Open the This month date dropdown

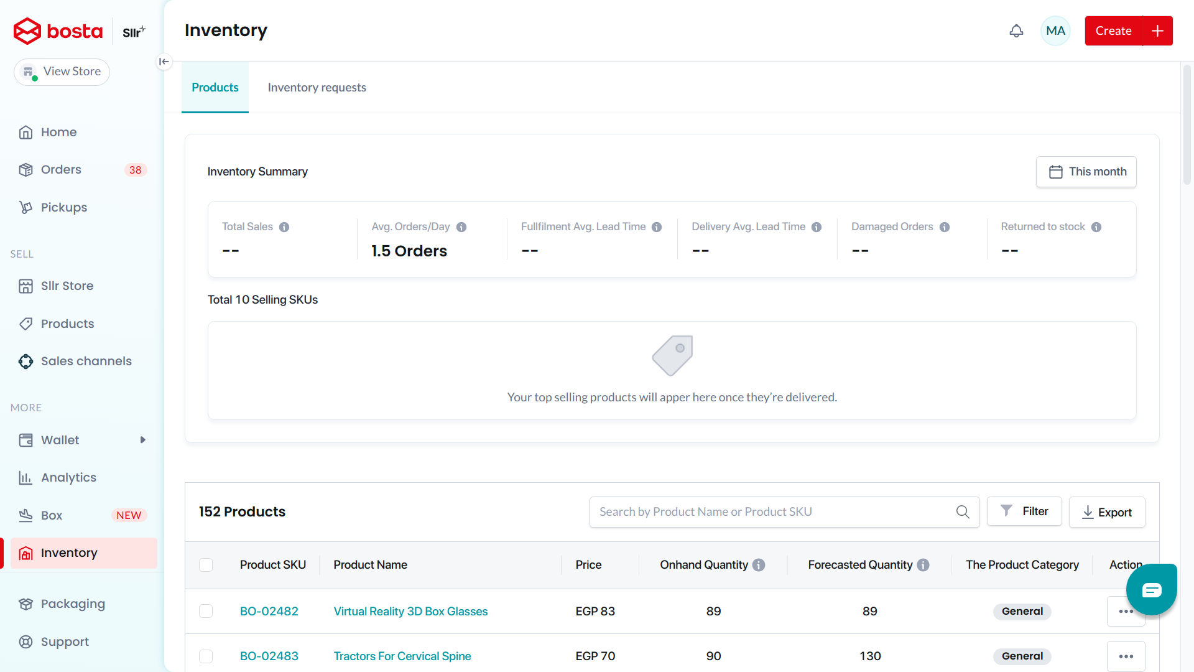click(x=1086, y=172)
